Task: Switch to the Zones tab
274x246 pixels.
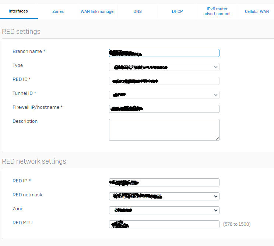Action: 58,11
